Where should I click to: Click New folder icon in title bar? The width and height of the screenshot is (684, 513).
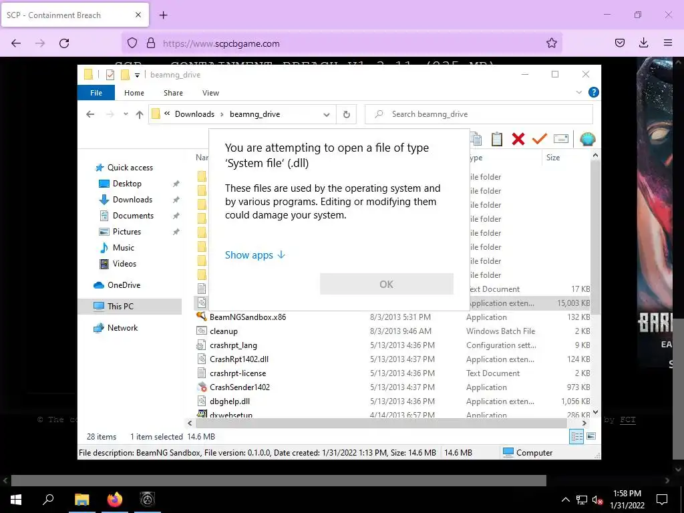pos(125,75)
